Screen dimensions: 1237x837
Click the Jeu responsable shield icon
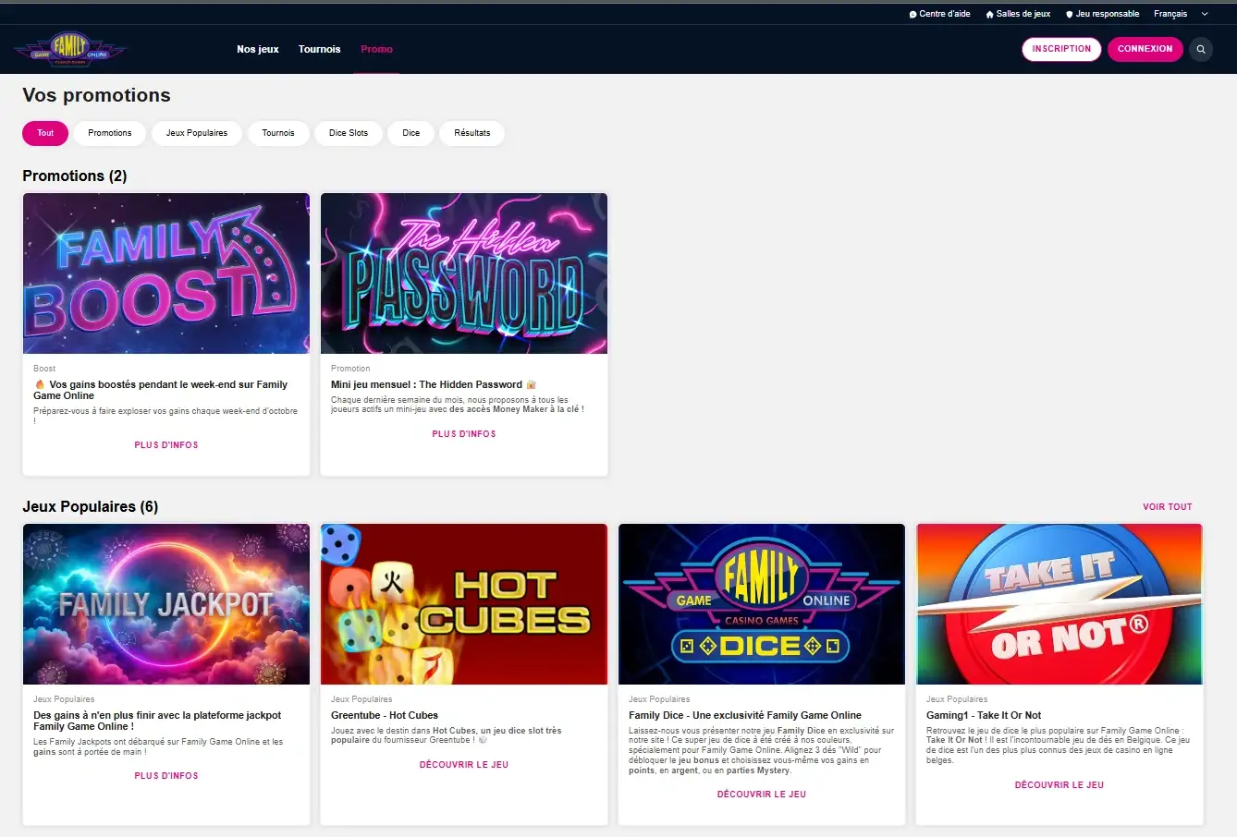[x=1069, y=14]
